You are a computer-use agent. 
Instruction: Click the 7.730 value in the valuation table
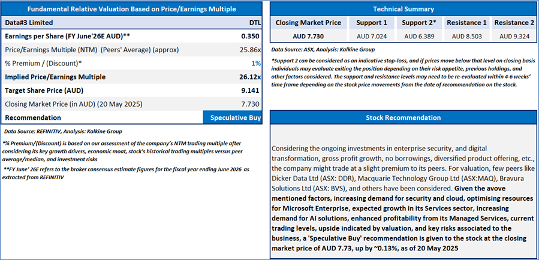pyautogui.click(x=251, y=104)
